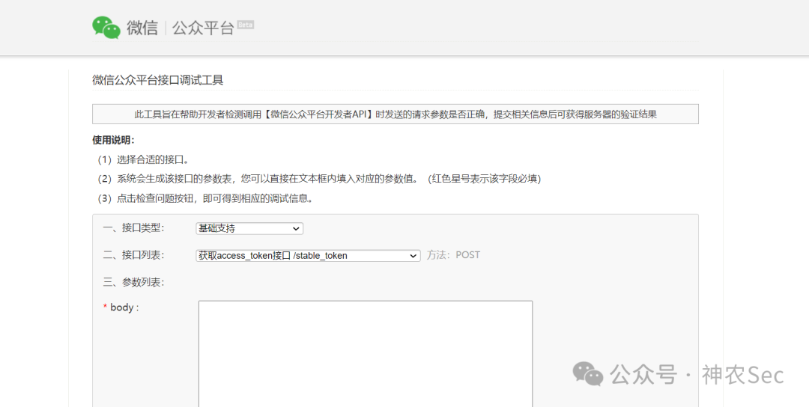
Task: Click the 二、接口列表 label
Action: point(133,255)
